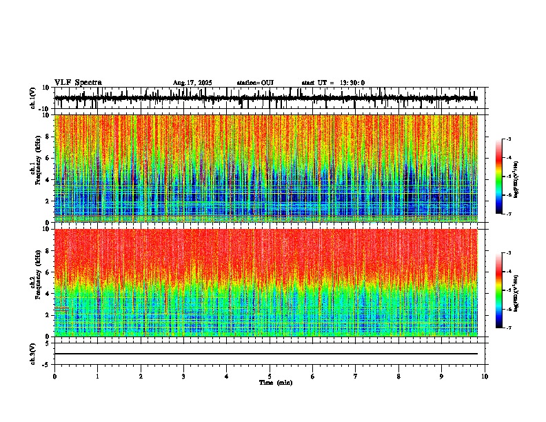The image size is (546, 422).
Task: Click the time axis tick label "1"
Action: 97,376
